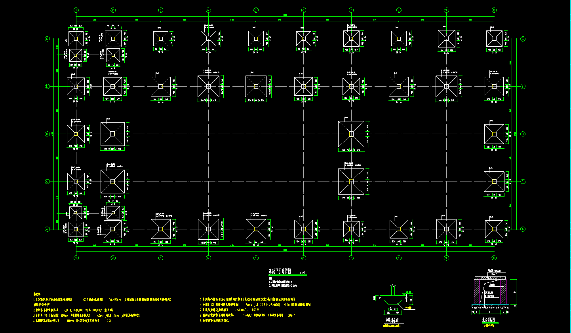Select the footing at axis G-9
This screenshot has width=571, height=333.
point(446,39)
